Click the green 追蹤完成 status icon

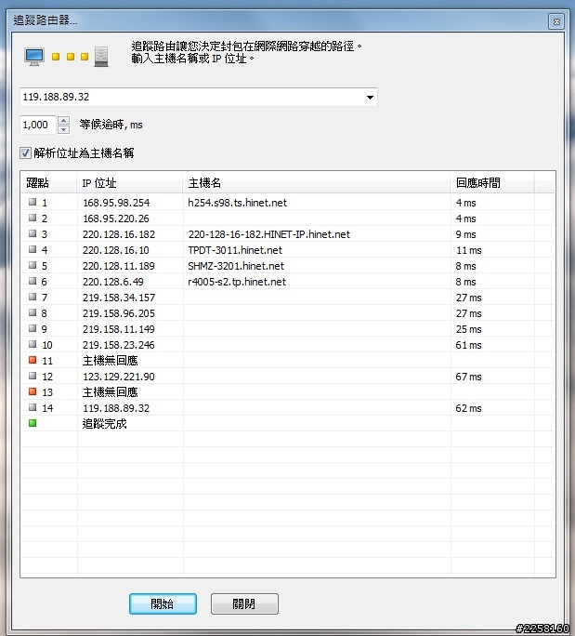tap(33, 423)
